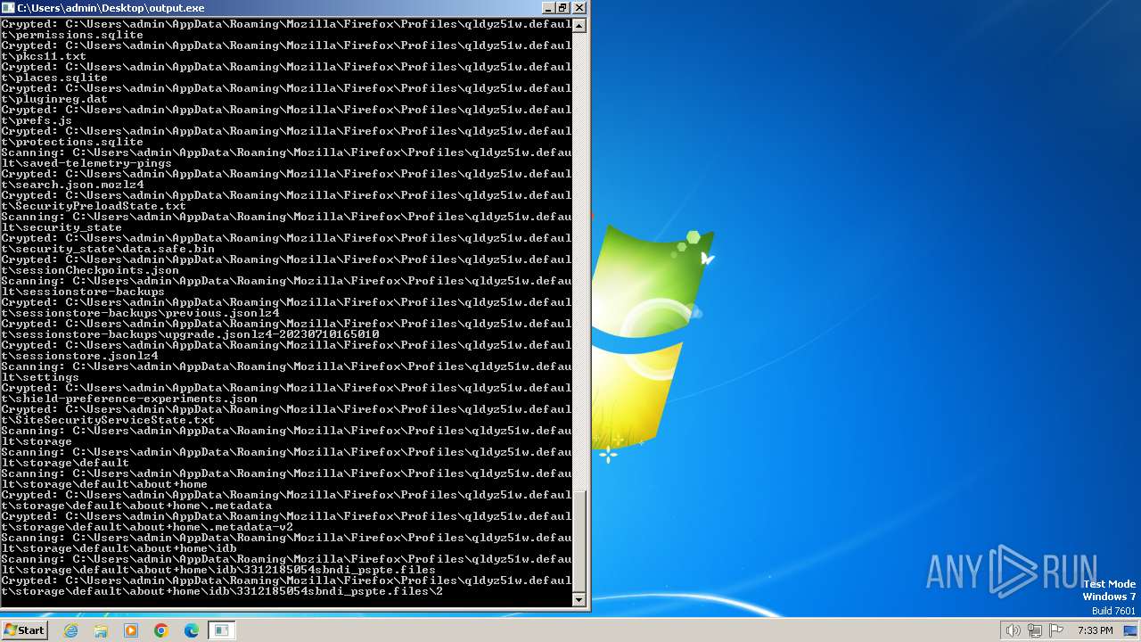Open Windows Media Player from taskbar

tap(131, 630)
